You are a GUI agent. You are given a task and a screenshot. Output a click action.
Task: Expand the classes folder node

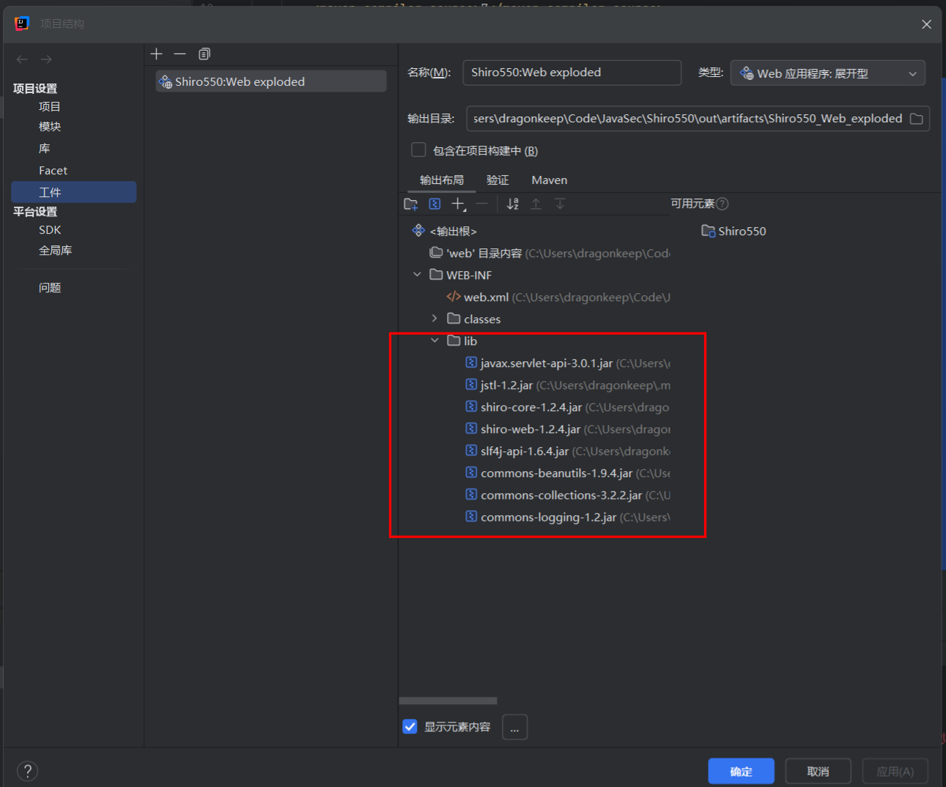435,319
